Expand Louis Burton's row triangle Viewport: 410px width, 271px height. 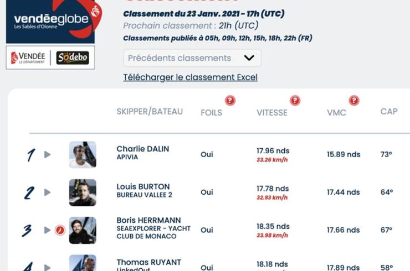[47, 192]
